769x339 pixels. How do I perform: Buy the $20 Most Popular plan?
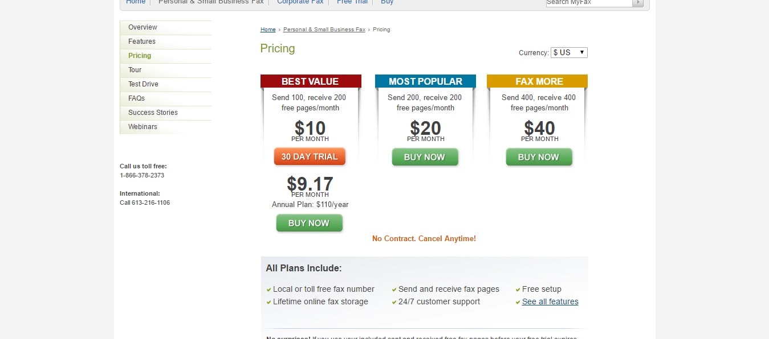(x=425, y=157)
